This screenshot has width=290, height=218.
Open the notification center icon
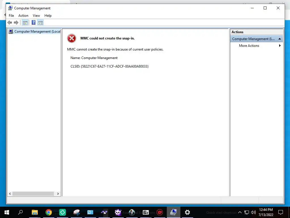tap(281, 212)
